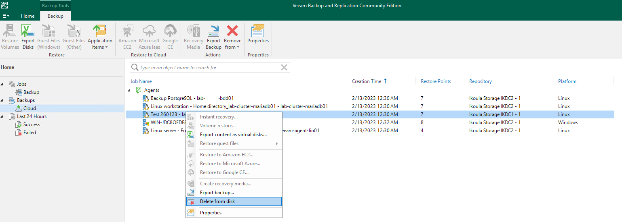Click the Restore Volumes ribbon icon
Image resolution: width=622 pixels, height=222 pixels.
coord(10,37)
